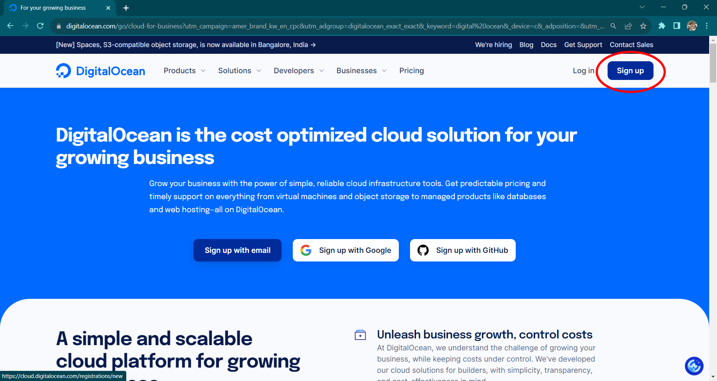Open a new browser tab
The height and width of the screenshot is (381, 717).
tap(126, 8)
